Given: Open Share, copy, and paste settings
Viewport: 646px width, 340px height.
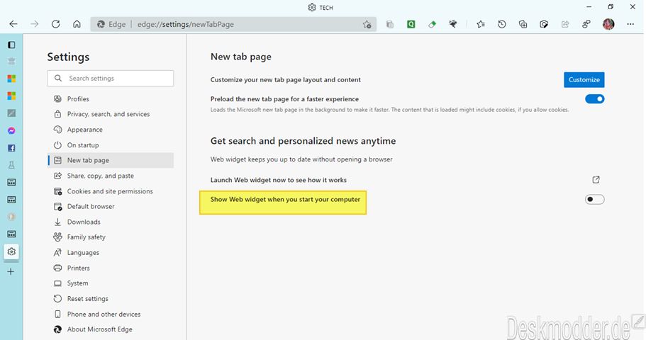Looking at the screenshot, I should point(111,176).
